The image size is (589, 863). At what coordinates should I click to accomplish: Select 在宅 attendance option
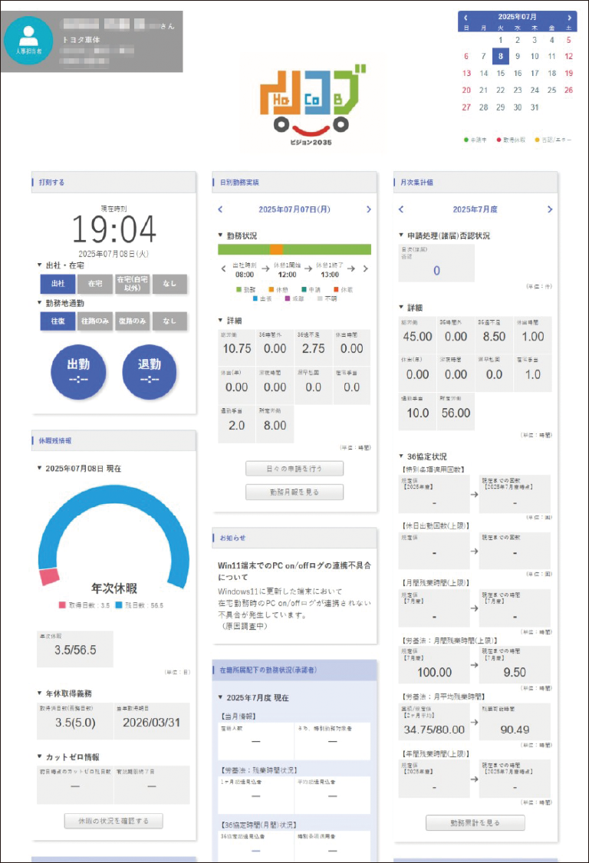coord(95,283)
